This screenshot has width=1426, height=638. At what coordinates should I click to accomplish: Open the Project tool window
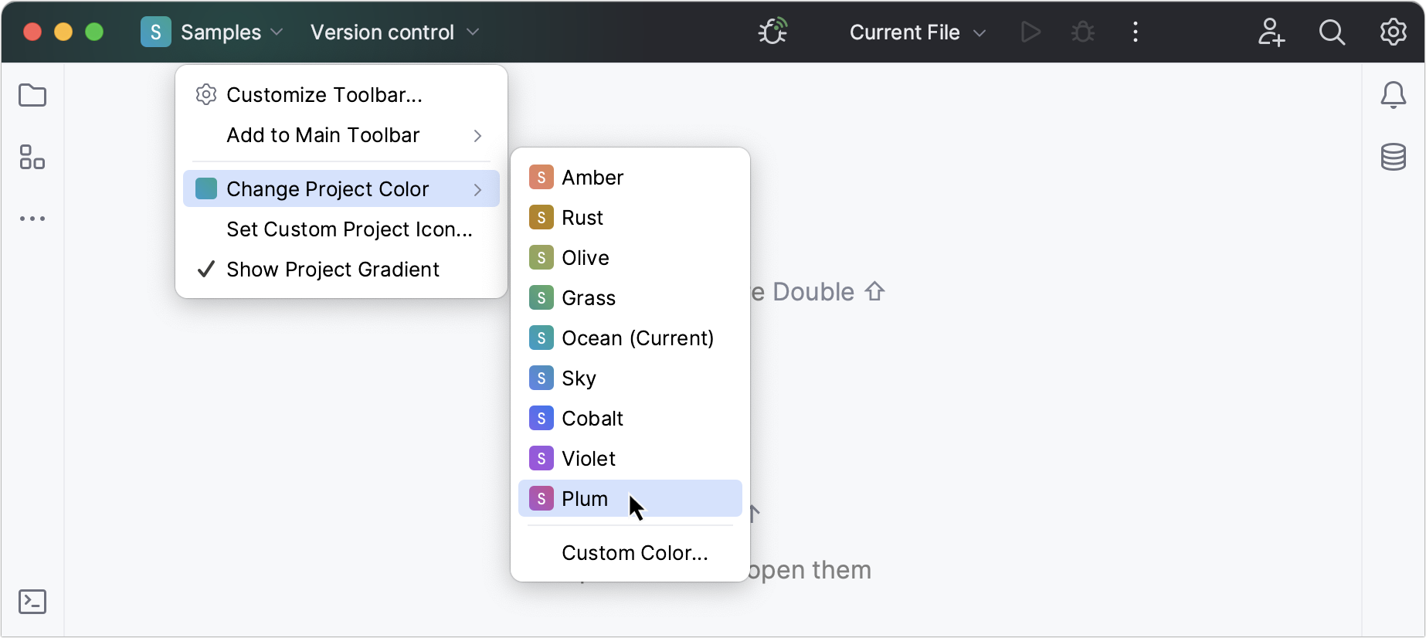[x=32, y=95]
